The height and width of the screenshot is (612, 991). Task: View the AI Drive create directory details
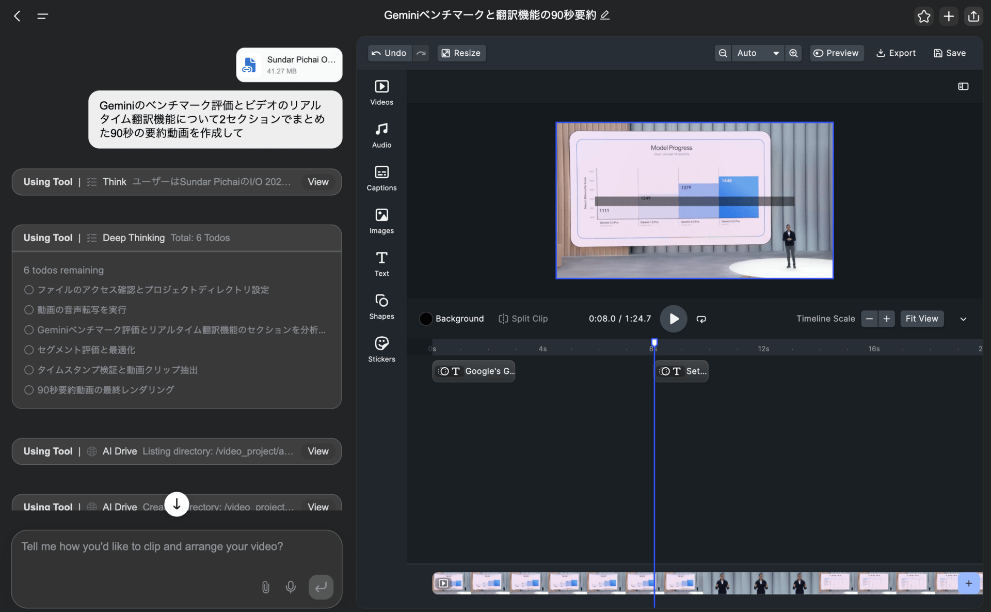coord(318,507)
